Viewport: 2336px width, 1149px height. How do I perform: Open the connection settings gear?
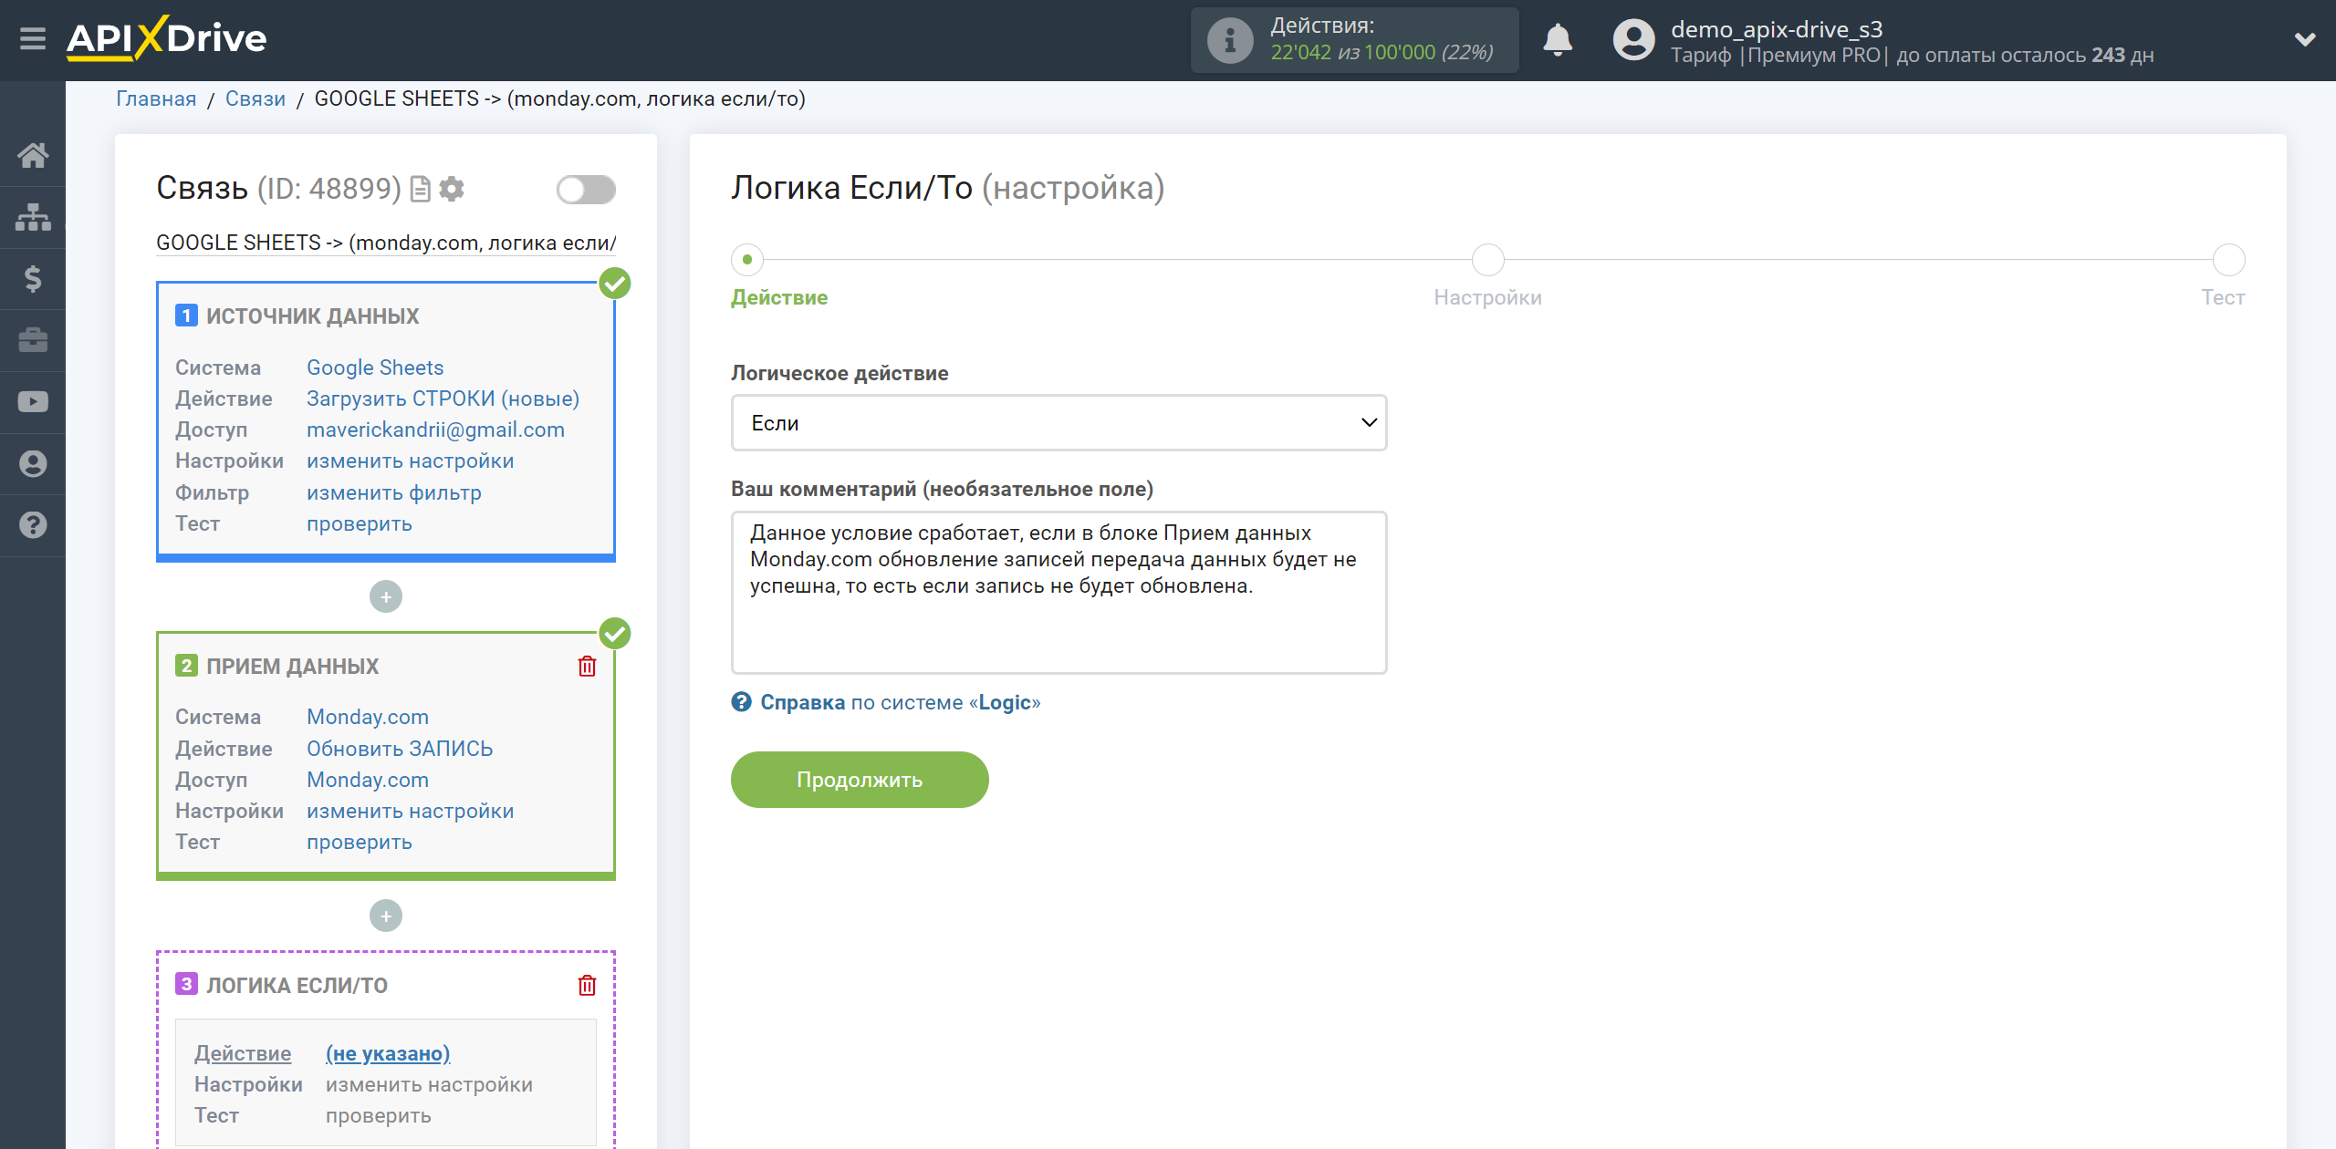tap(452, 189)
